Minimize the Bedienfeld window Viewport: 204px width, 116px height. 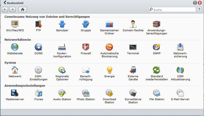195,3
